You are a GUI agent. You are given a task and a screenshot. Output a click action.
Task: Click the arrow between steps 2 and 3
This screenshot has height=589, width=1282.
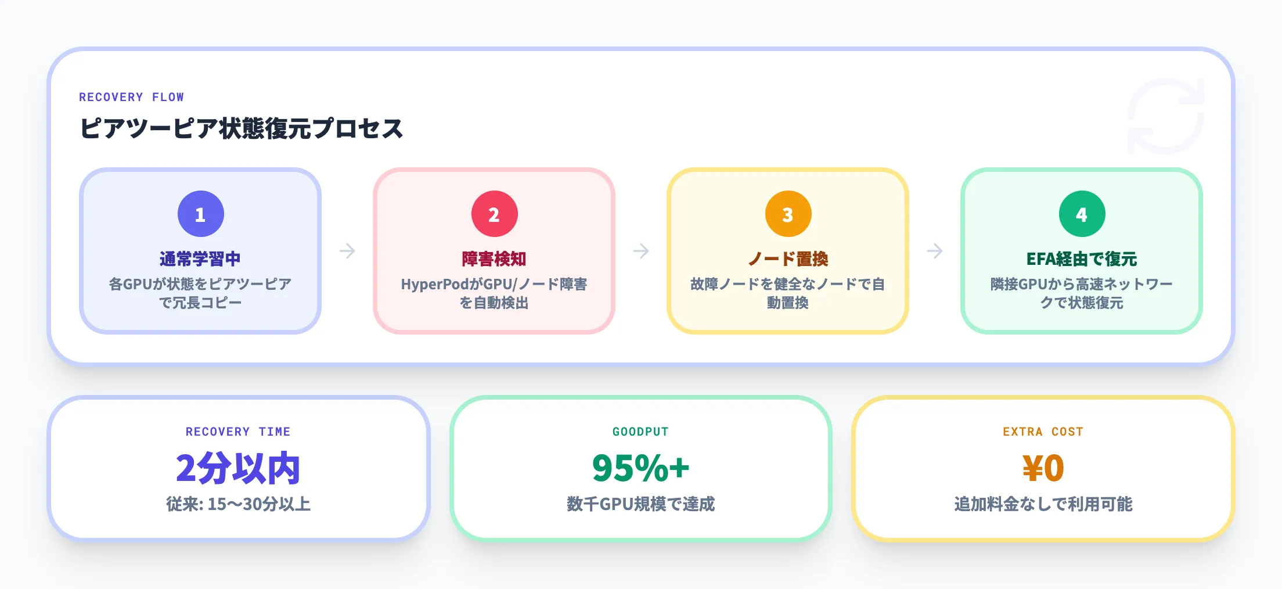(641, 251)
